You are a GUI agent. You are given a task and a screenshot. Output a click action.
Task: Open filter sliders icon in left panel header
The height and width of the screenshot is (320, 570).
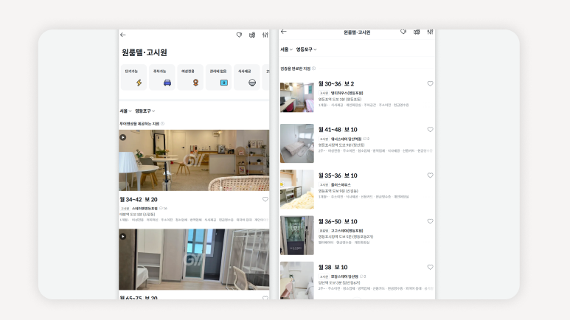pyautogui.click(x=265, y=35)
